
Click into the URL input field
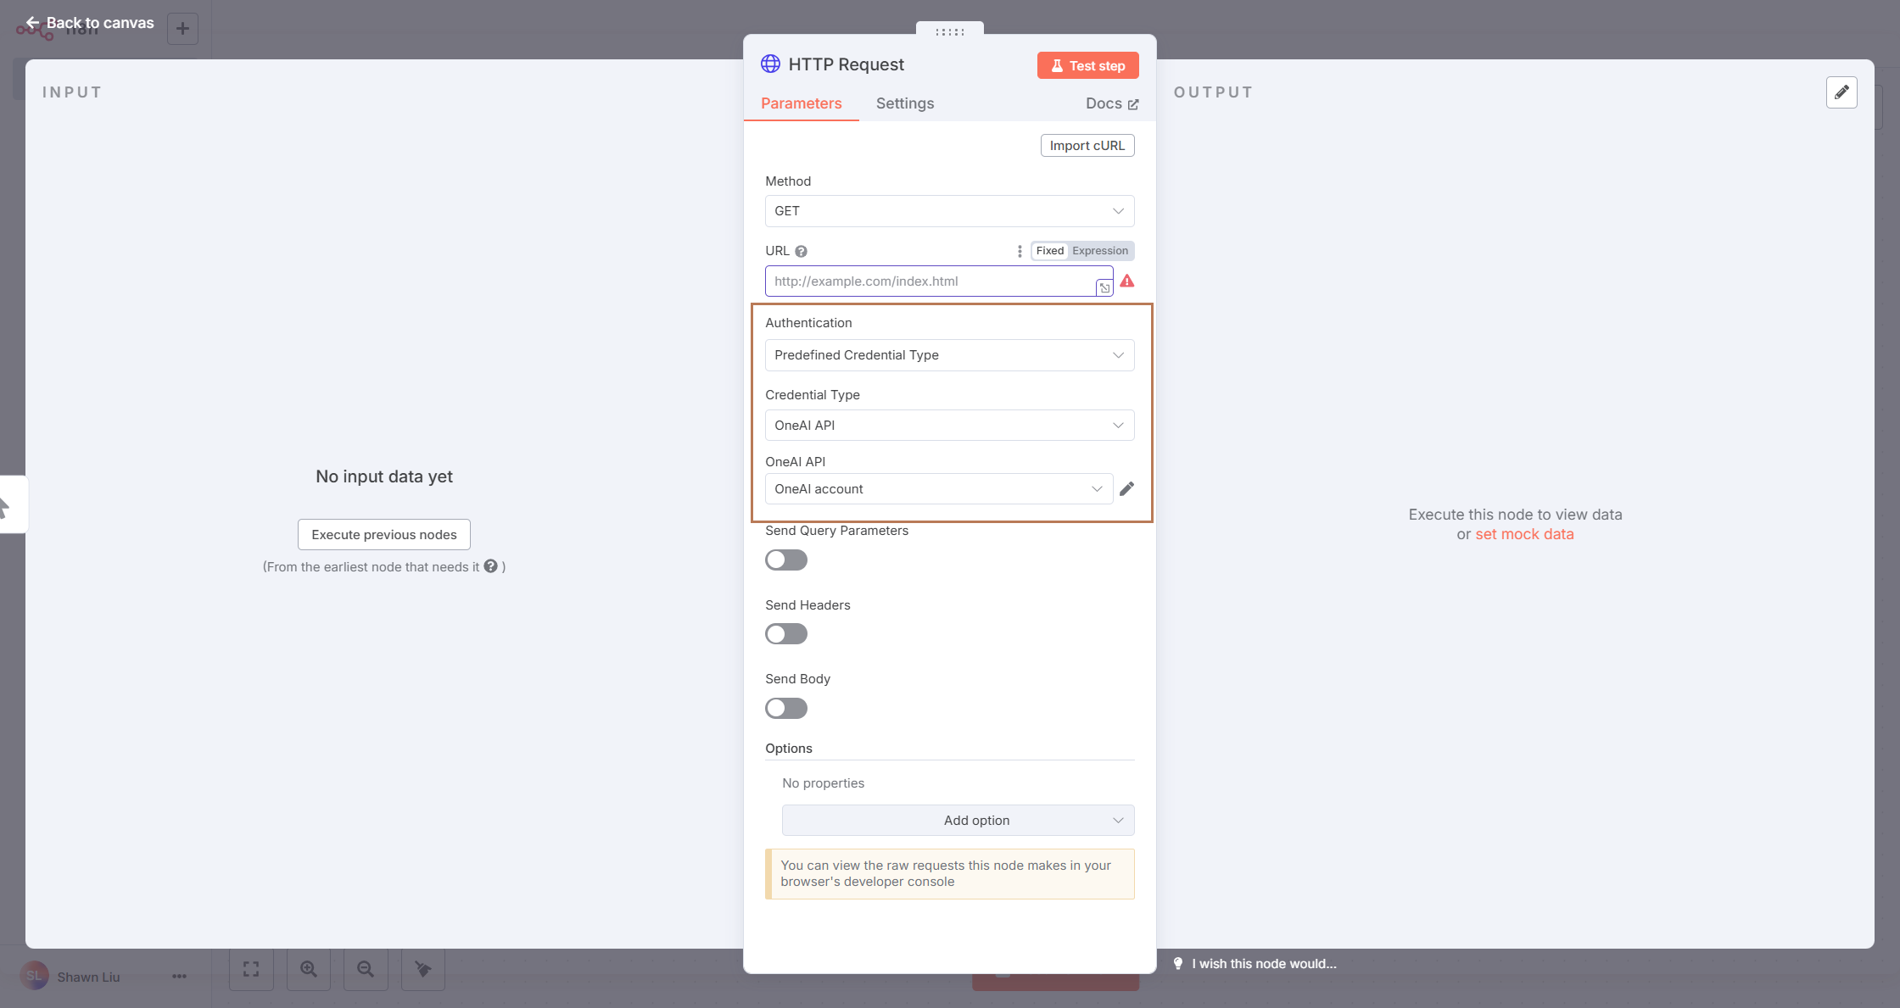point(929,281)
